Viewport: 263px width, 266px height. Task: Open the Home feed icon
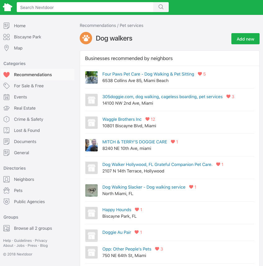pos(7,26)
